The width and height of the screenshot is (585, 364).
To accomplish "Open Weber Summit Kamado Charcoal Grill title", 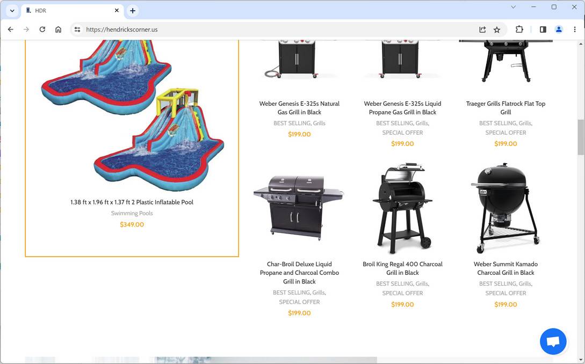I will click(505, 268).
